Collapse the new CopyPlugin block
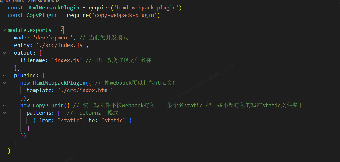Viewport: 340px width, 162px height. 4,106
